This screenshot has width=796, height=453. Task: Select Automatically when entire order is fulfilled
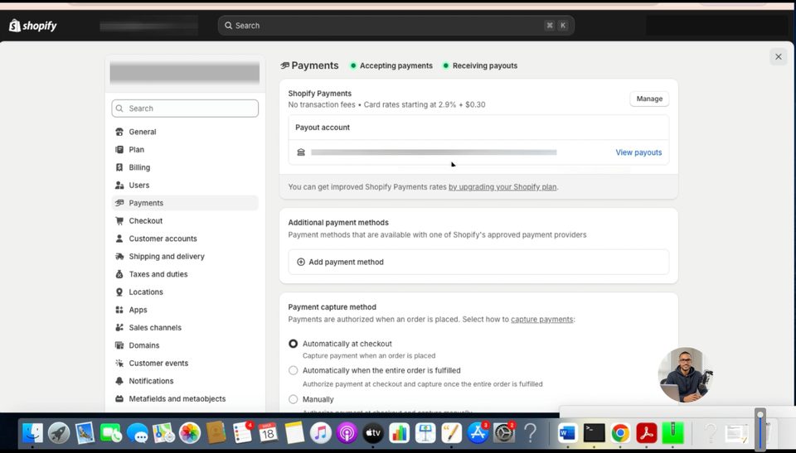[293, 370]
